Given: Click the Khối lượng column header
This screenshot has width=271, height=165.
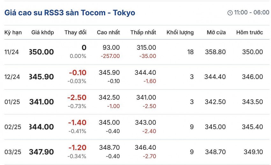Looking at the screenshot, I should pos(180,32).
